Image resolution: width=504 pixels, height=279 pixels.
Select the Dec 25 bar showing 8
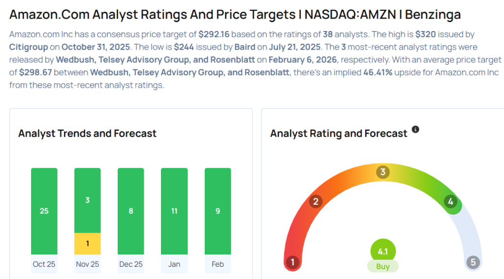point(131,211)
